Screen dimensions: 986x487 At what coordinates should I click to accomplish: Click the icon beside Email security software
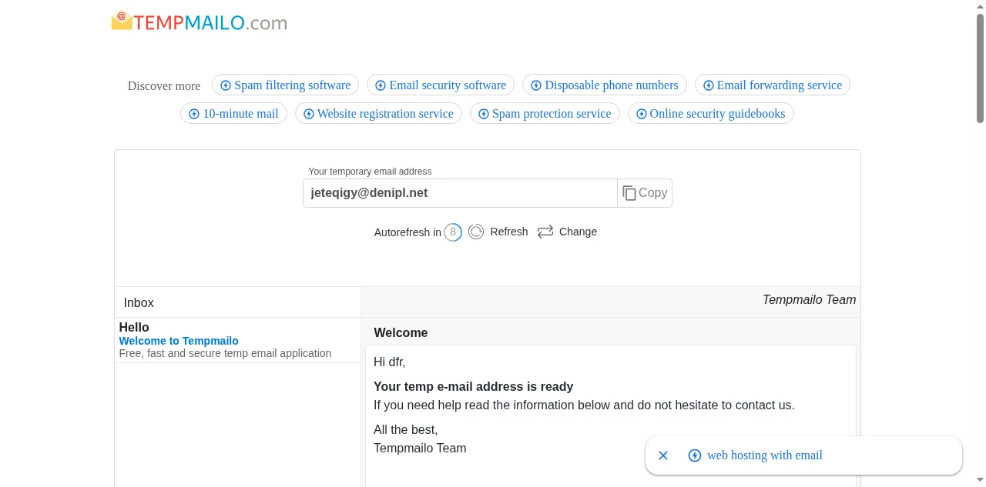(x=381, y=85)
